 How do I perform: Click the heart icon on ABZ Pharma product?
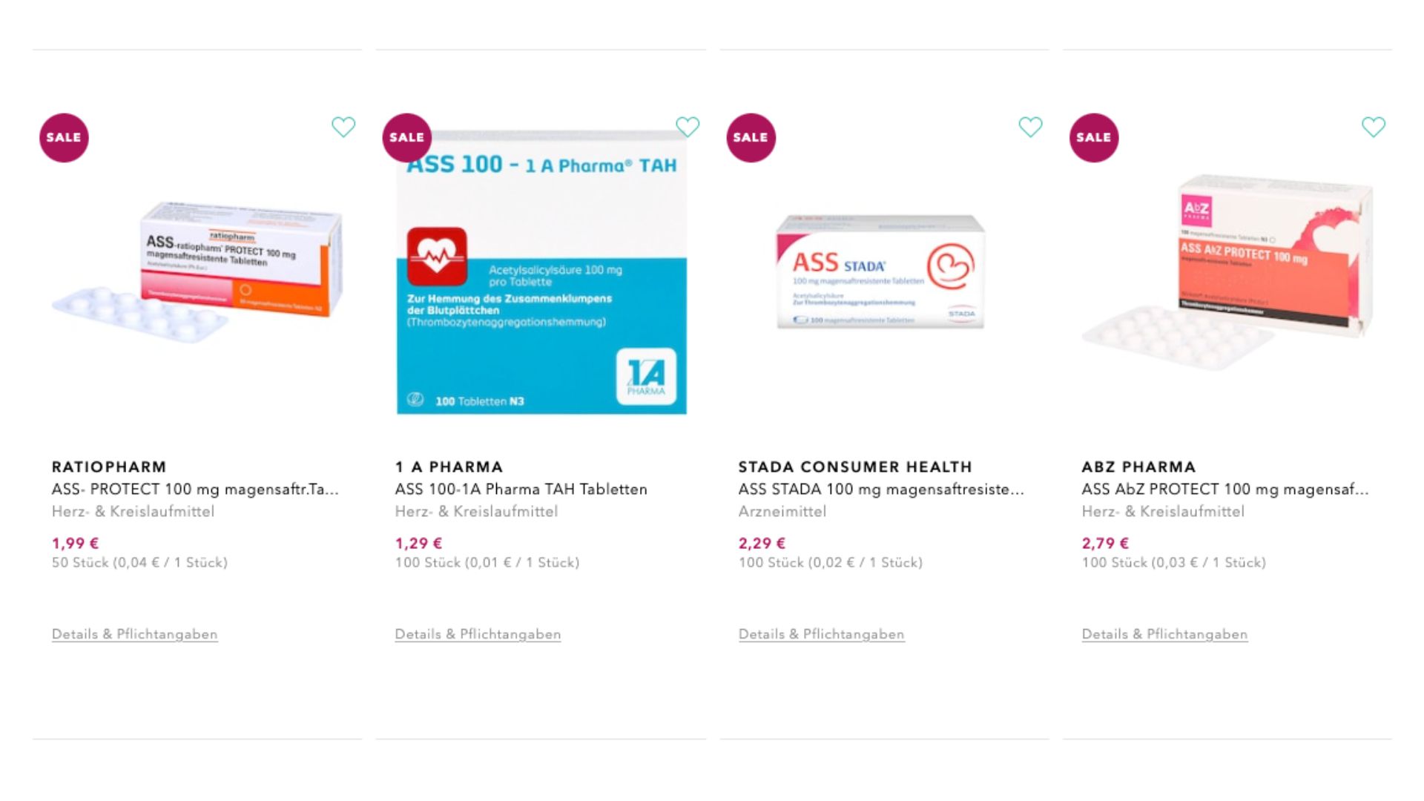pos(1374,127)
